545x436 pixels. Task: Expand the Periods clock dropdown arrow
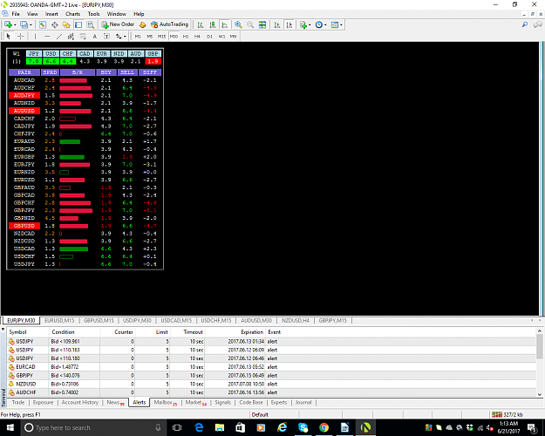pos(325,25)
